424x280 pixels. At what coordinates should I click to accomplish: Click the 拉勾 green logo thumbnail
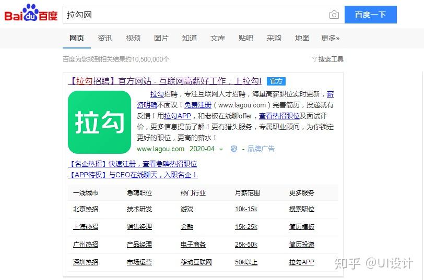coord(100,122)
